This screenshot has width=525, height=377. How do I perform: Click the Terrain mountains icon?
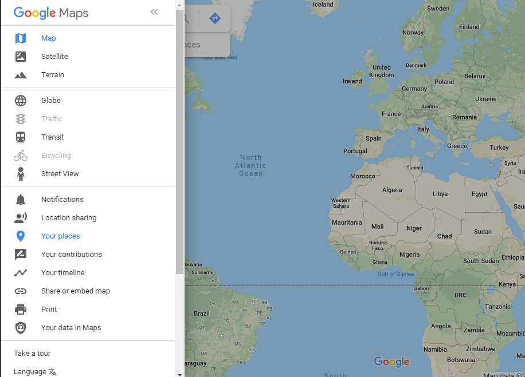(21, 75)
